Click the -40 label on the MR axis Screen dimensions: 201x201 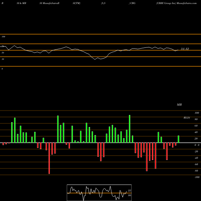[196, 158]
